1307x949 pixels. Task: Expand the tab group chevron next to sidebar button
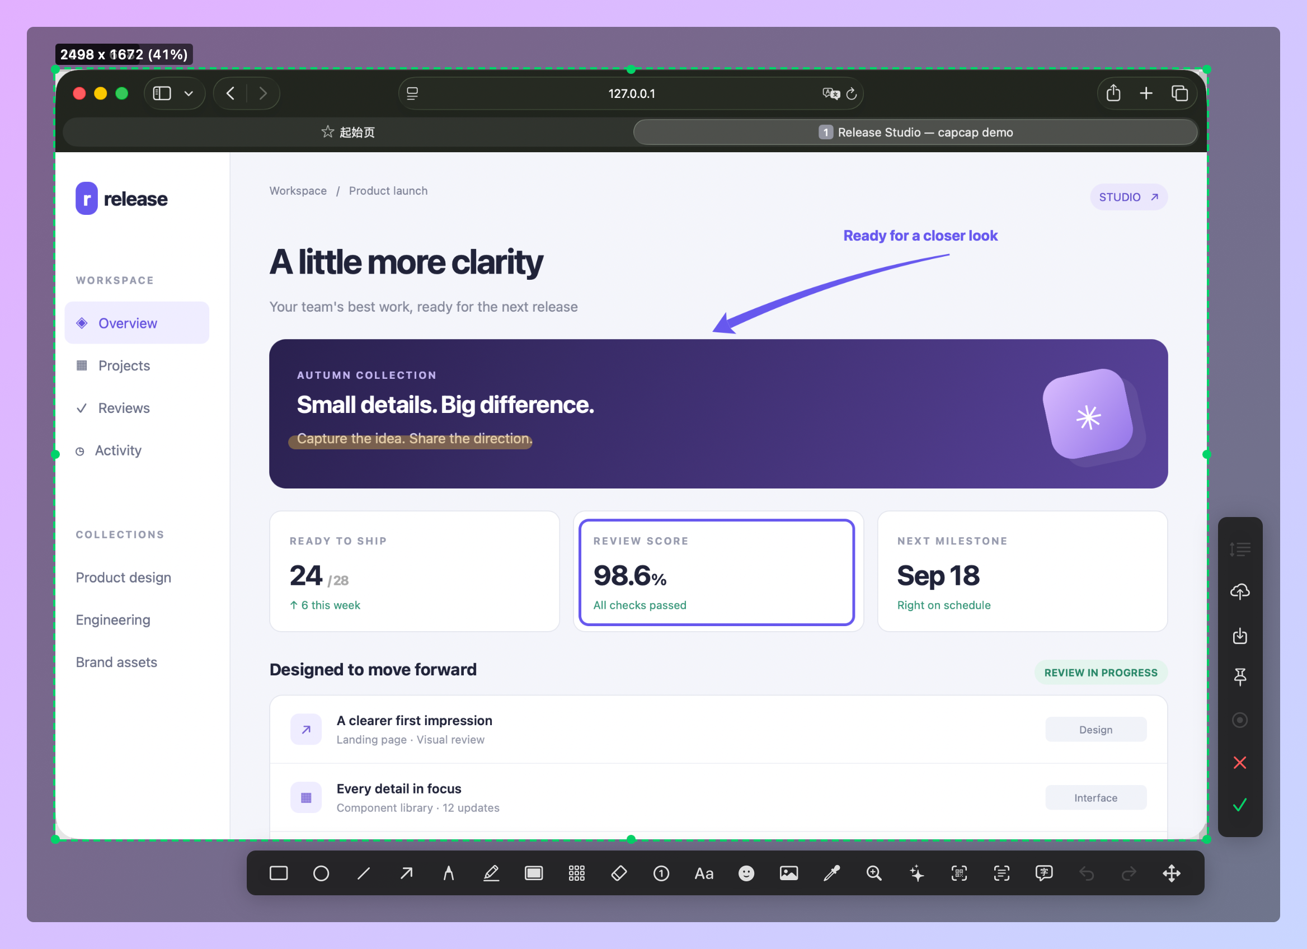click(189, 93)
